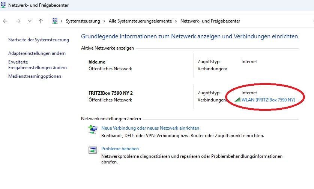Click the control panel icon in address bar

tap(55, 21)
